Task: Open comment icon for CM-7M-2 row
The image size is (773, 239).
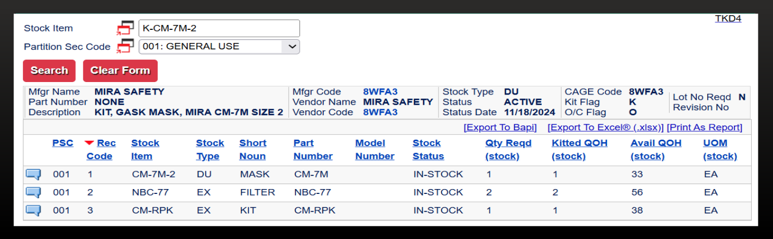Action: [34, 174]
